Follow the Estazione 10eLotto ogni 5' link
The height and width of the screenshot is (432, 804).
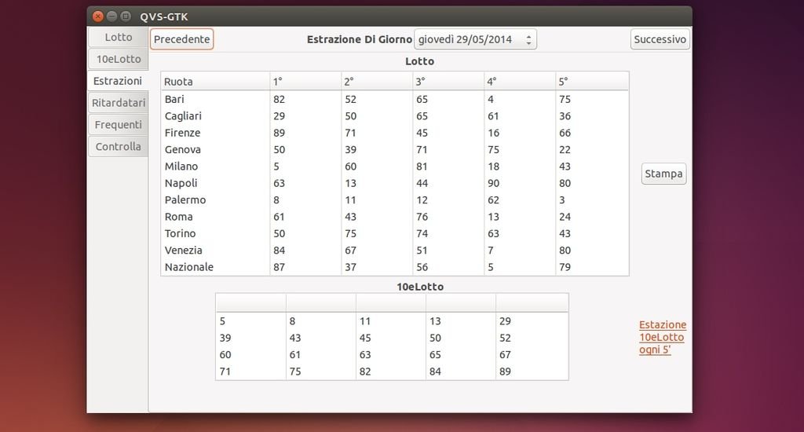pyautogui.click(x=662, y=337)
